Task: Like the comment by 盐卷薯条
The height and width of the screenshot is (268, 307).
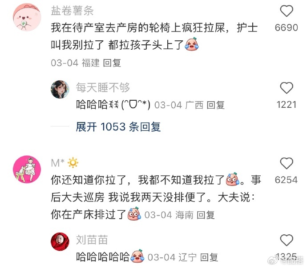Action: 287,11
